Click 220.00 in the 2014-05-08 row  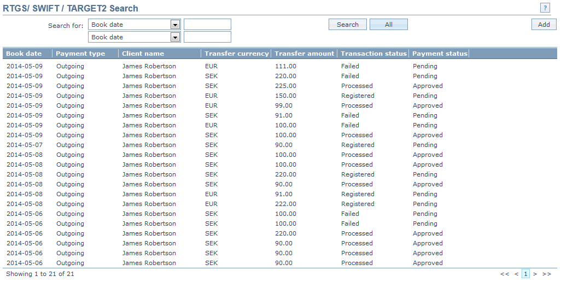point(285,174)
